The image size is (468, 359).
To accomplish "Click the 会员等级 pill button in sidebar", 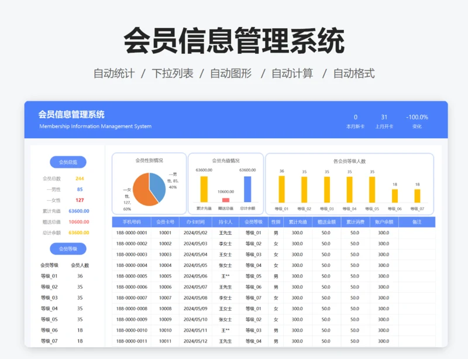I will (x=68, y=249).
